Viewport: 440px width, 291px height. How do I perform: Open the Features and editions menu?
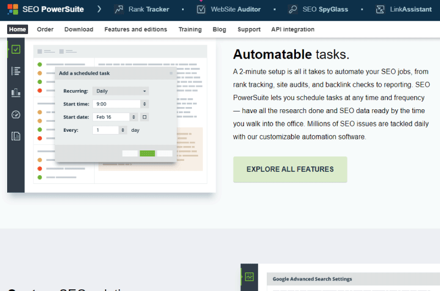(x=136, y=29)
